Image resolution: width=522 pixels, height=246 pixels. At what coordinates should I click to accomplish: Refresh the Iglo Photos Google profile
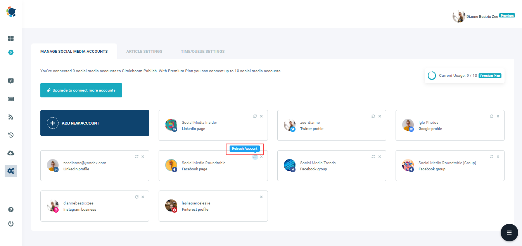[x=491, y=116]
